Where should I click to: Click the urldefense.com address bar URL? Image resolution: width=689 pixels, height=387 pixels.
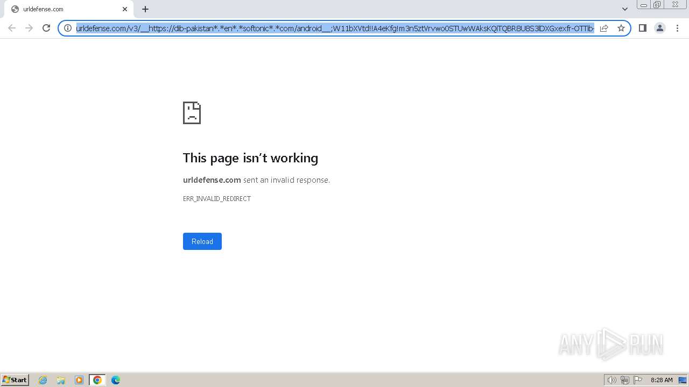point(335,28)
